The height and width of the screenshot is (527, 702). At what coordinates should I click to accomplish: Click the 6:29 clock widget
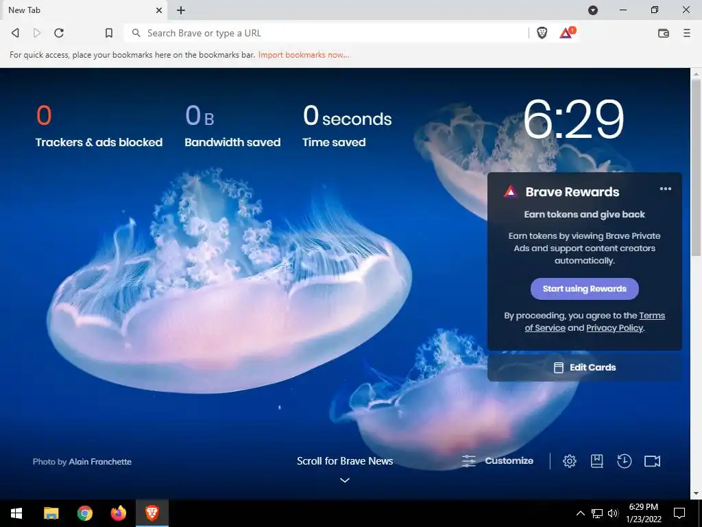click(x=573, y=119)
